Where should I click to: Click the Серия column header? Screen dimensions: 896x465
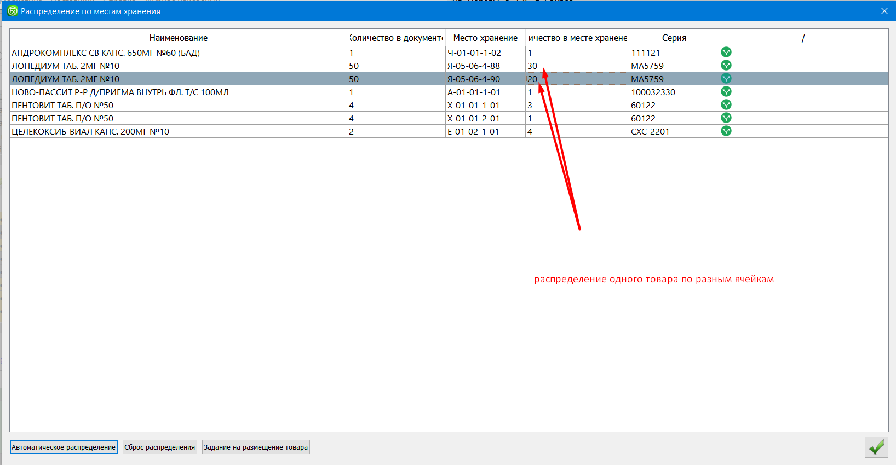click(x=674, y=38)
